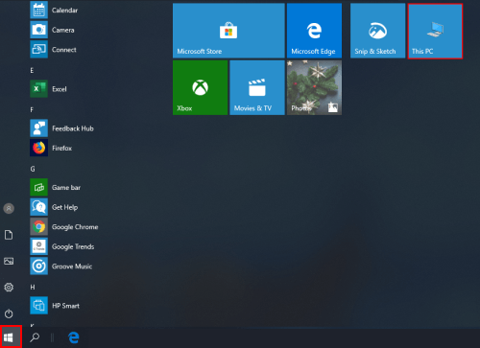
Task: Open the Get Help icon
Action: click(x=38, y=207)
